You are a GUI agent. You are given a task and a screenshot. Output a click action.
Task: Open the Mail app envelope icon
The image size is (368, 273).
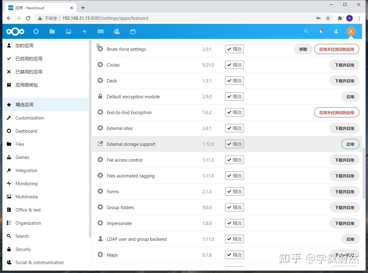click(x=101, y=31)
